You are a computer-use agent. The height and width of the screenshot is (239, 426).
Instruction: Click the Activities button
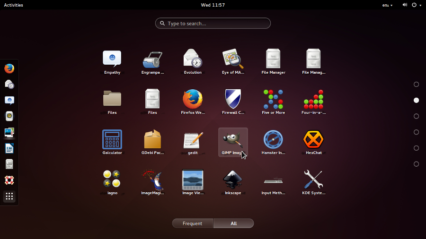coord(13,5)
